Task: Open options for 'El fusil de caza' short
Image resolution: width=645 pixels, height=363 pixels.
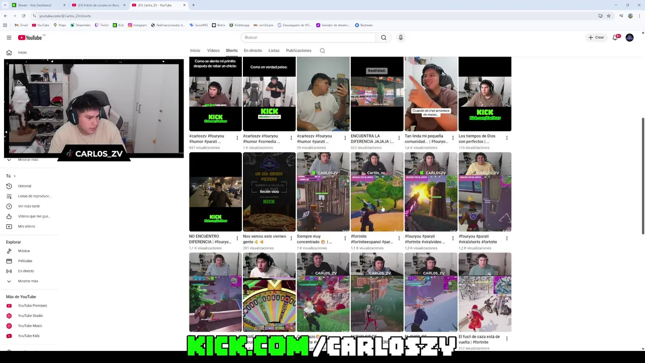Action: [x=506, y=338]
